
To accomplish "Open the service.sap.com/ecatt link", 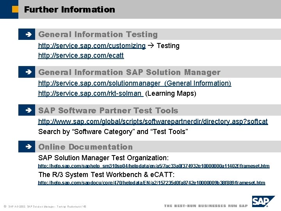I will click(81, 55).
